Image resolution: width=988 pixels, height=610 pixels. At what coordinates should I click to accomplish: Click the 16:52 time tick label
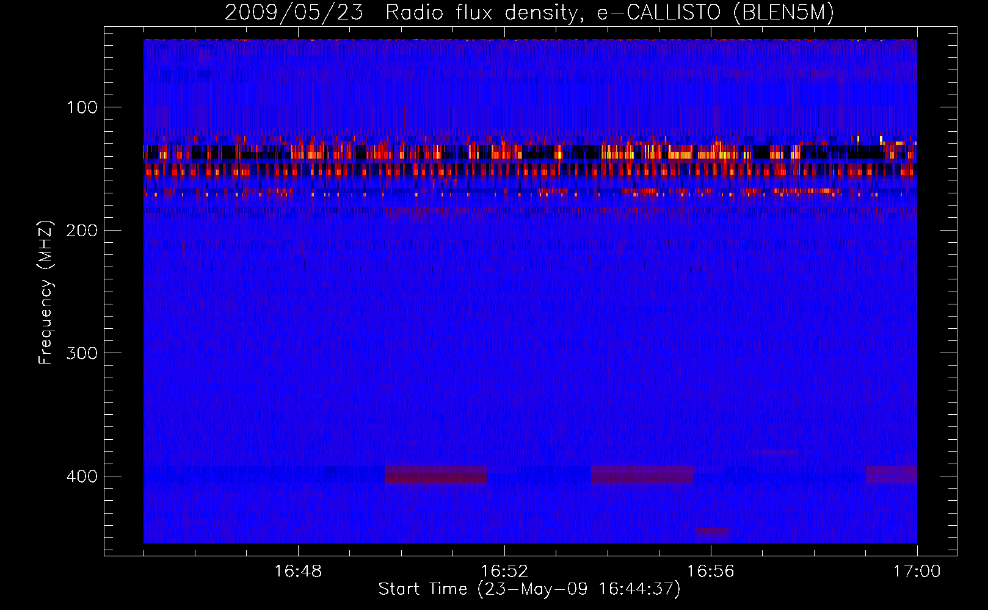[x=504, y=572]
